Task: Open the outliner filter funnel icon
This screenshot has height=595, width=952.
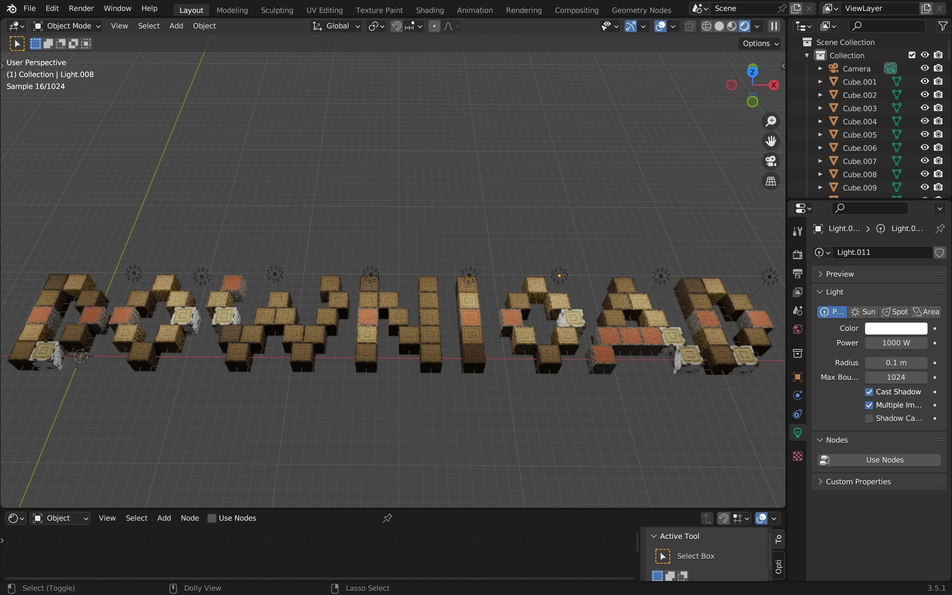Action: click(x=943, y=26)
